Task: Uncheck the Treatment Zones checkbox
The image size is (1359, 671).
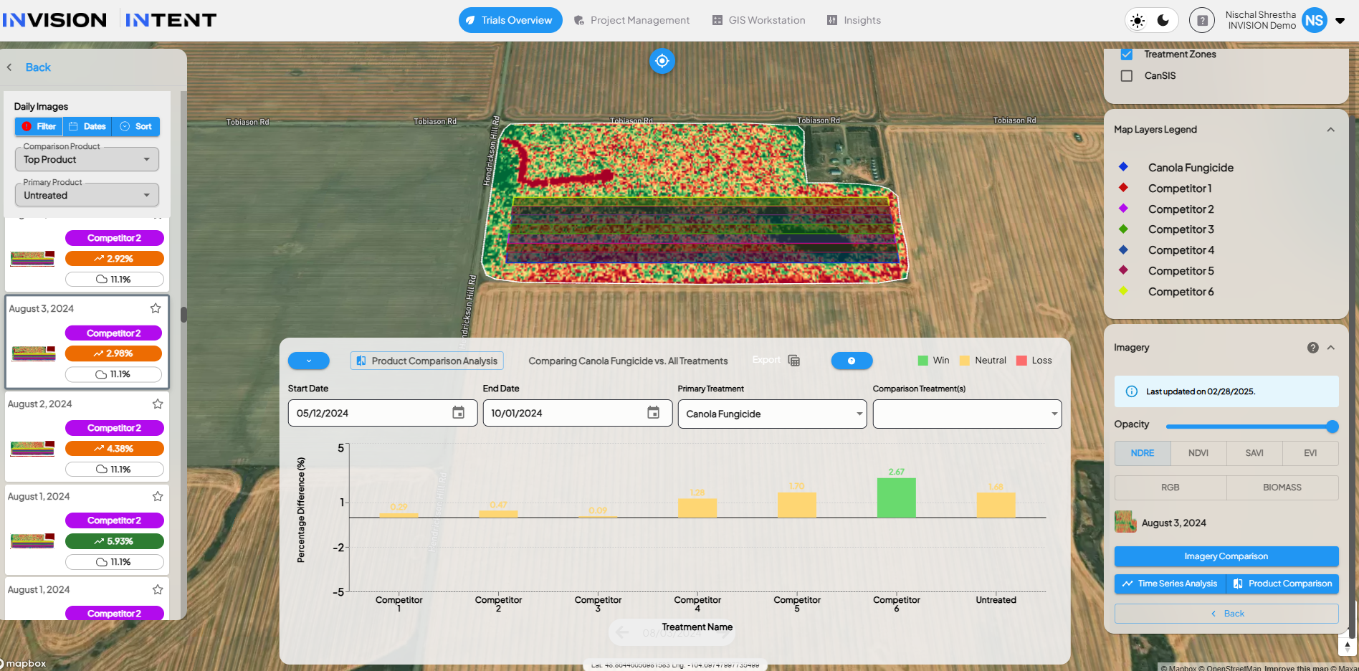Action: 1127,54
